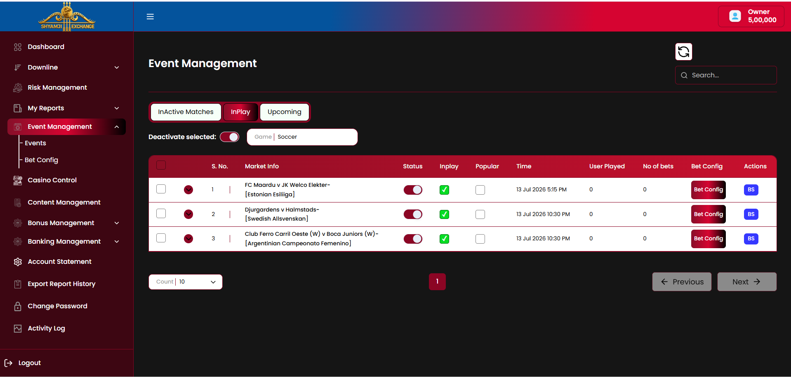Click the Logout arrow icon

tap(8, 363)
